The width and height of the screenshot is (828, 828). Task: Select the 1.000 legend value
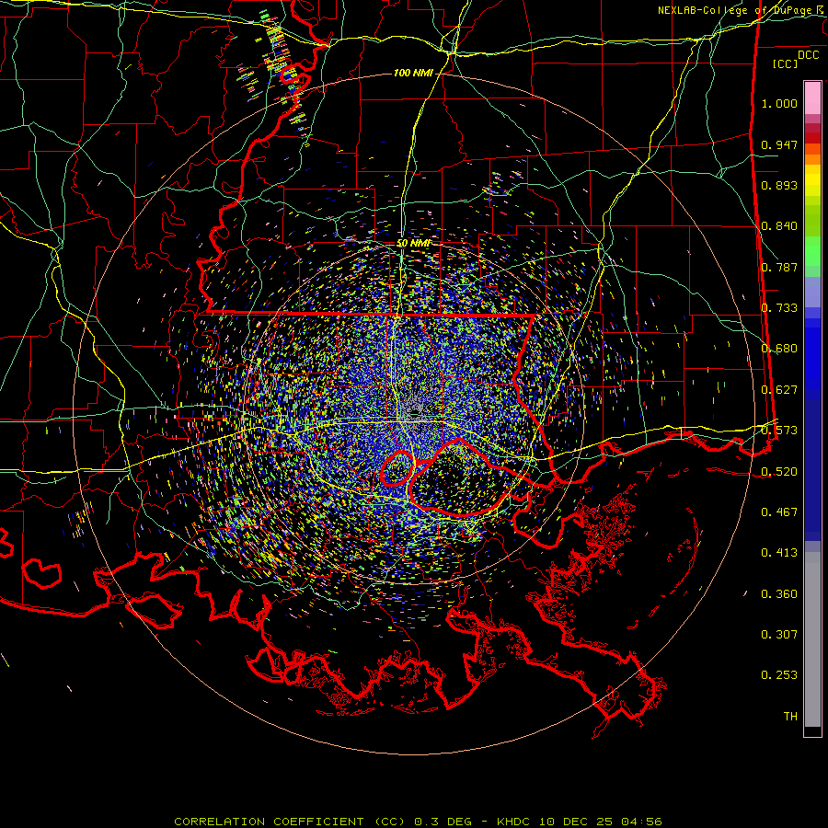click(x=779, y=103)
